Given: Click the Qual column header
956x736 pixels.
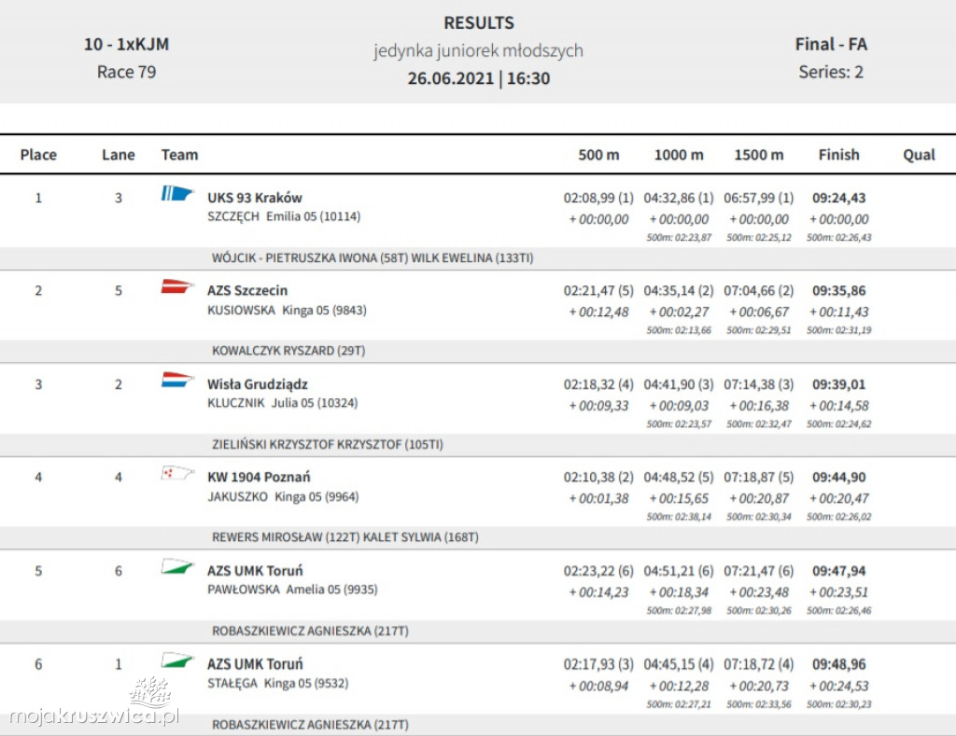Looking at the screenshot, I should 919,155.
